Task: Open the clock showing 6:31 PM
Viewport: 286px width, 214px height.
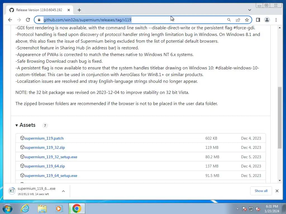Action: [272, 209]
